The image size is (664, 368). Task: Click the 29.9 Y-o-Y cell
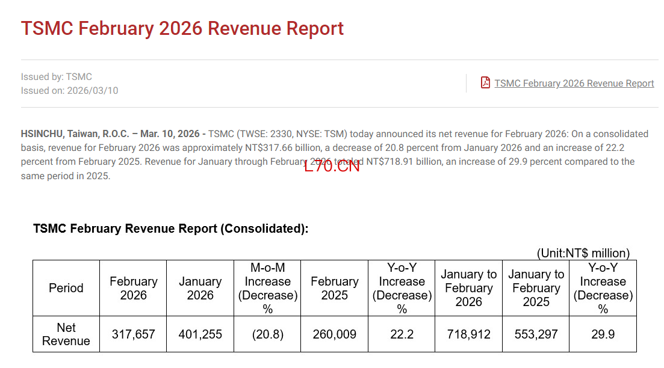pyautogui.click(x=603, y=334)
